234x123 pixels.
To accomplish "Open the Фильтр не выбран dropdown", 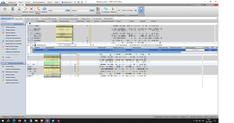I will pos(136,11).
